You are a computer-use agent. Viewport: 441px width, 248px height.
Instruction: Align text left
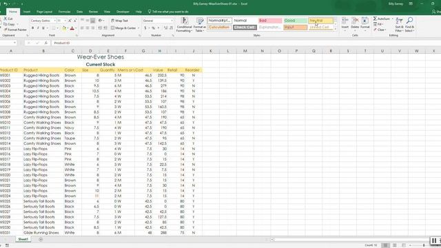82,28
